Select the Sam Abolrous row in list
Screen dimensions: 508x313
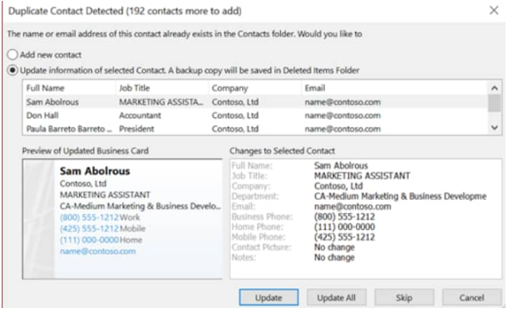[255, 102]
